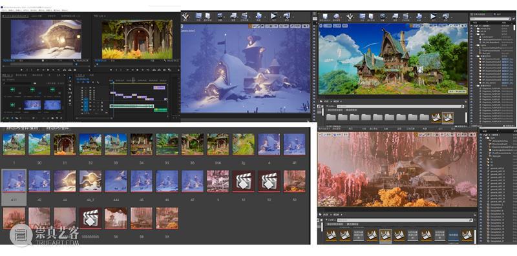Select the Type (T) tool in Premiere
The image size is (517, 256).
tap(70, 104)
